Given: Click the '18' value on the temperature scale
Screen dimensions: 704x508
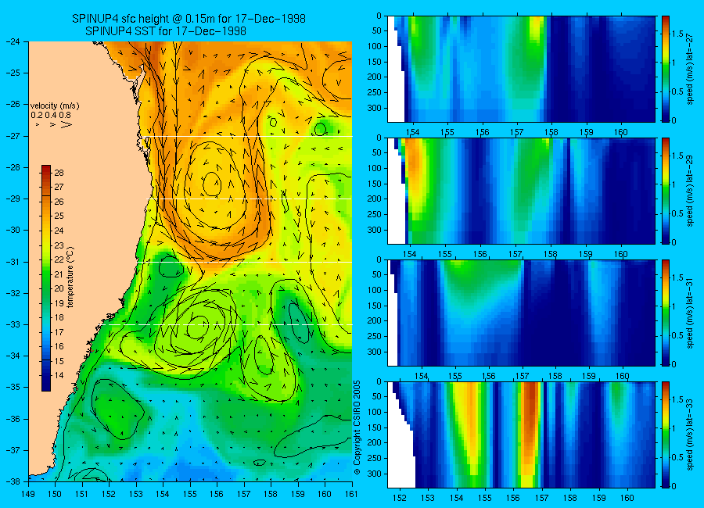Looking at the screenshot, I should [59, 318].
